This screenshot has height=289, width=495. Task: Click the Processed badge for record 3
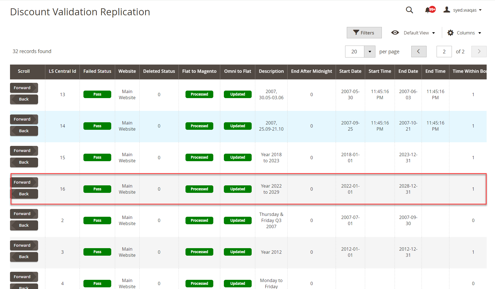pos(199,252)
